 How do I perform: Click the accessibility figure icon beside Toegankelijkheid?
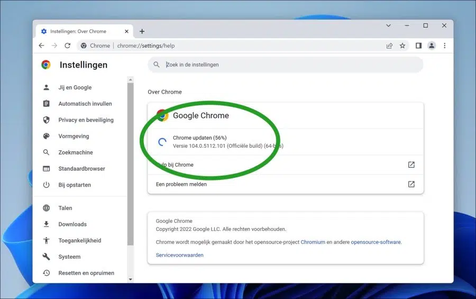tap(46, 241)
